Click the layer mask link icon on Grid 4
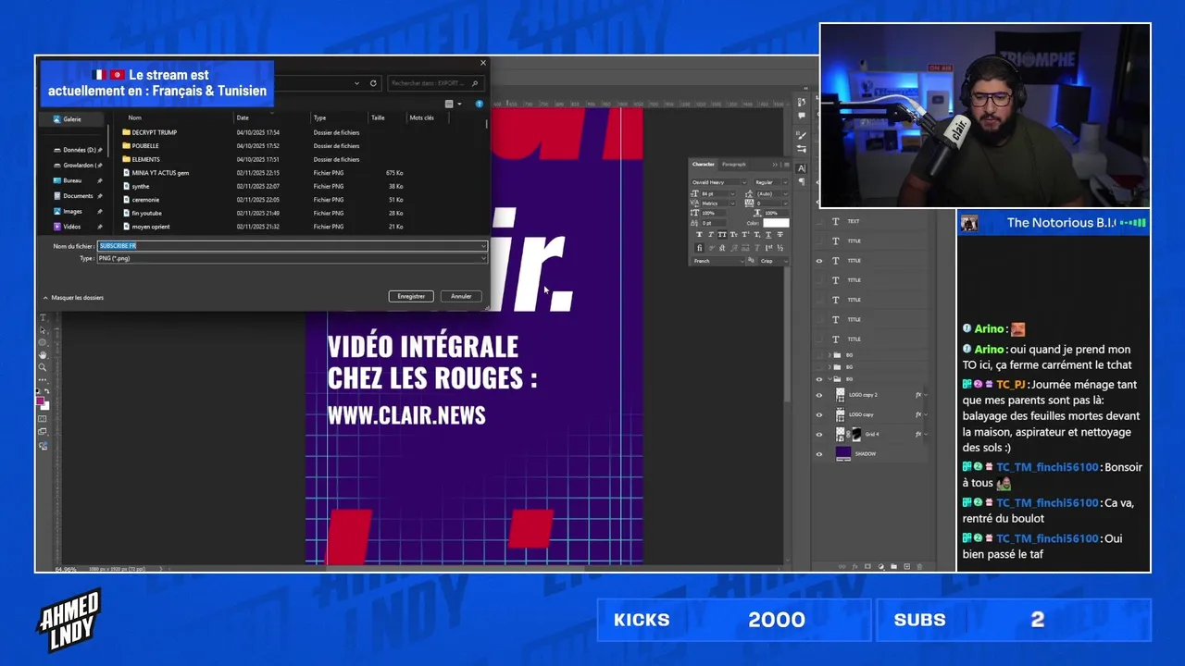This screenshot has width=1185, height=666. pos(848,435)
